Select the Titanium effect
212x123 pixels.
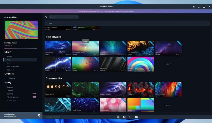[x=113, y=64]
